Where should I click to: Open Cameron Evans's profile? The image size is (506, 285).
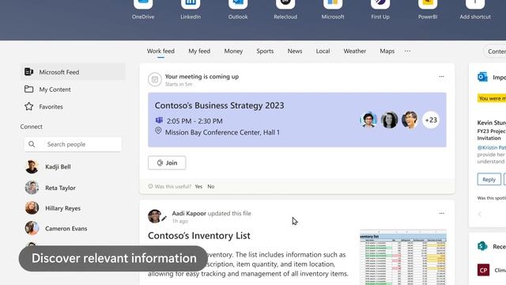[x=66, y=229]
